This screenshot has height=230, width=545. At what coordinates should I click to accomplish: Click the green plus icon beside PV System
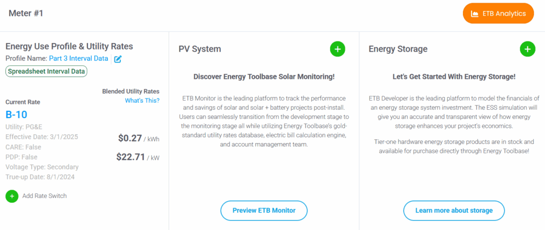(x=337, y=49)
